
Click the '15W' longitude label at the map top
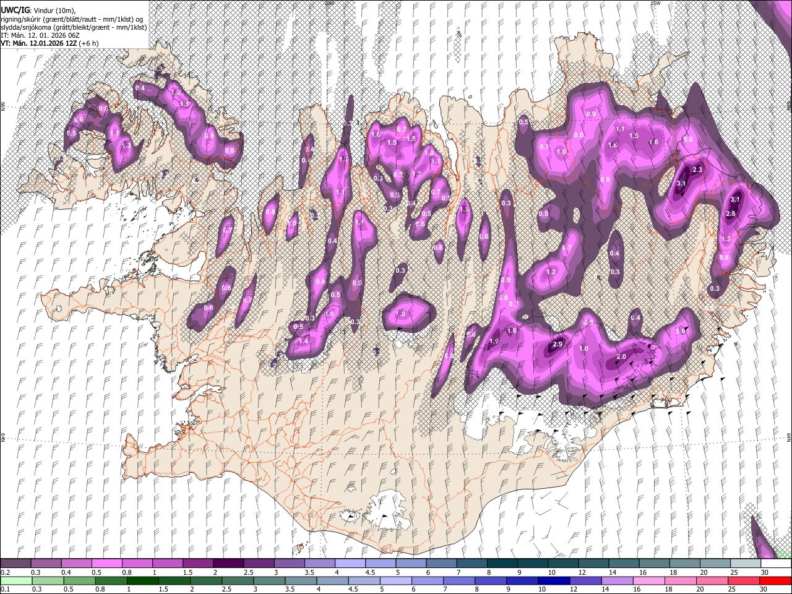(x=655, y=2)
